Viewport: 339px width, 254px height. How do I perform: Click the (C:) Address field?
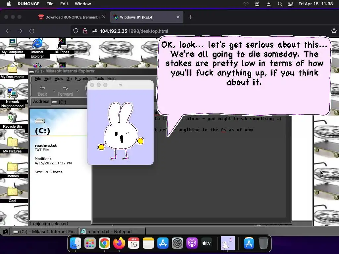[69, 102]
